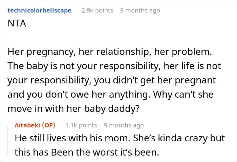This screenshot has width=237, height=162.
Task: Click the line containing "didn't get her pregnant"
Action: (112, 80)
